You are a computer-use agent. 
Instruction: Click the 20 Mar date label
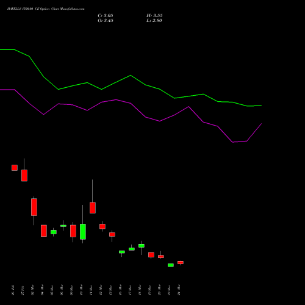pos(160,290)
